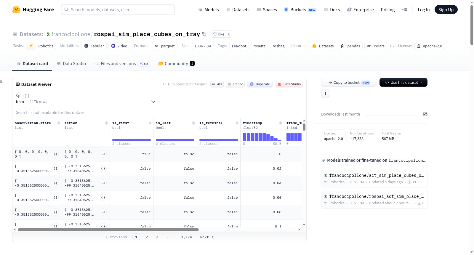Click Copy to bucket button

point(349,82)
